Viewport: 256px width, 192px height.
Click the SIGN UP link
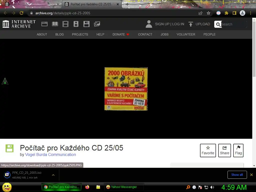point(162,24)
